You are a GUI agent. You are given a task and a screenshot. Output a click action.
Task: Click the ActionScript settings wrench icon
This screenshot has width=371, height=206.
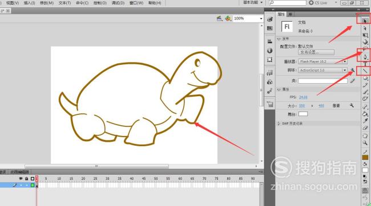coord(353,70)
